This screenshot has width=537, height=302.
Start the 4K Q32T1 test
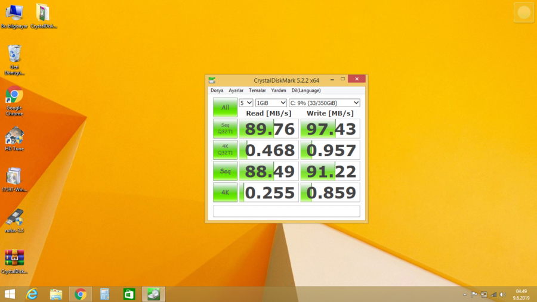tap(225, 150)
